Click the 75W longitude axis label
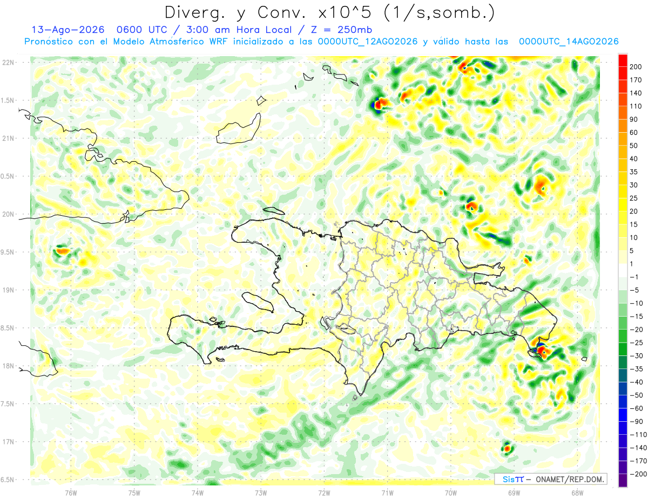Viewport: 648px width, 500px height. (134, 492)
